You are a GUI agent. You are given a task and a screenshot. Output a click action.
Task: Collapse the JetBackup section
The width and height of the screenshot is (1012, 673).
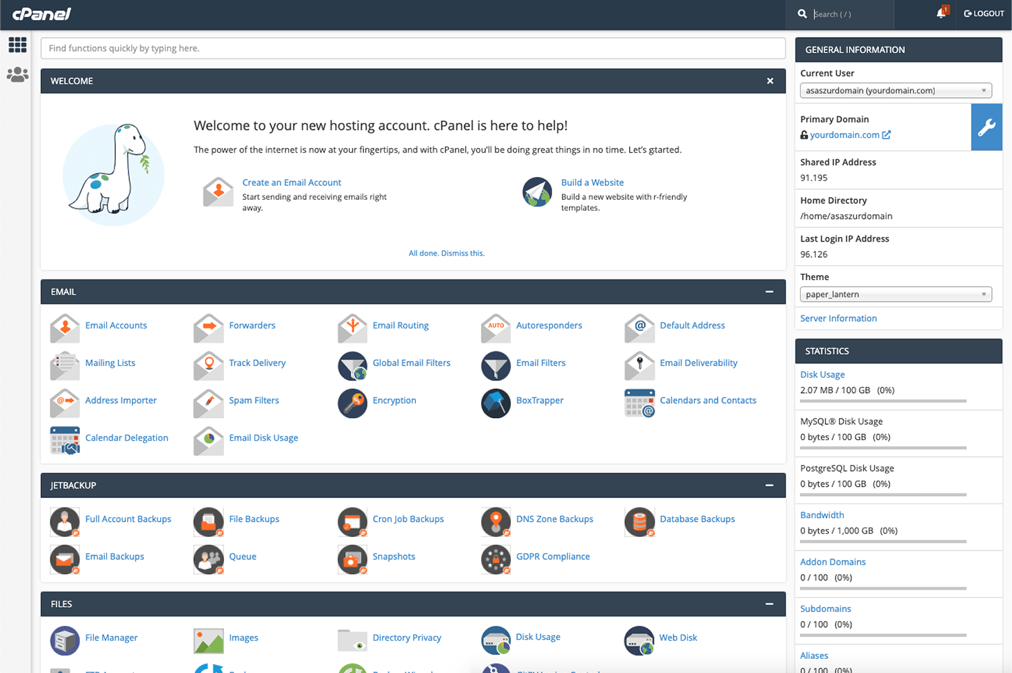769,485
